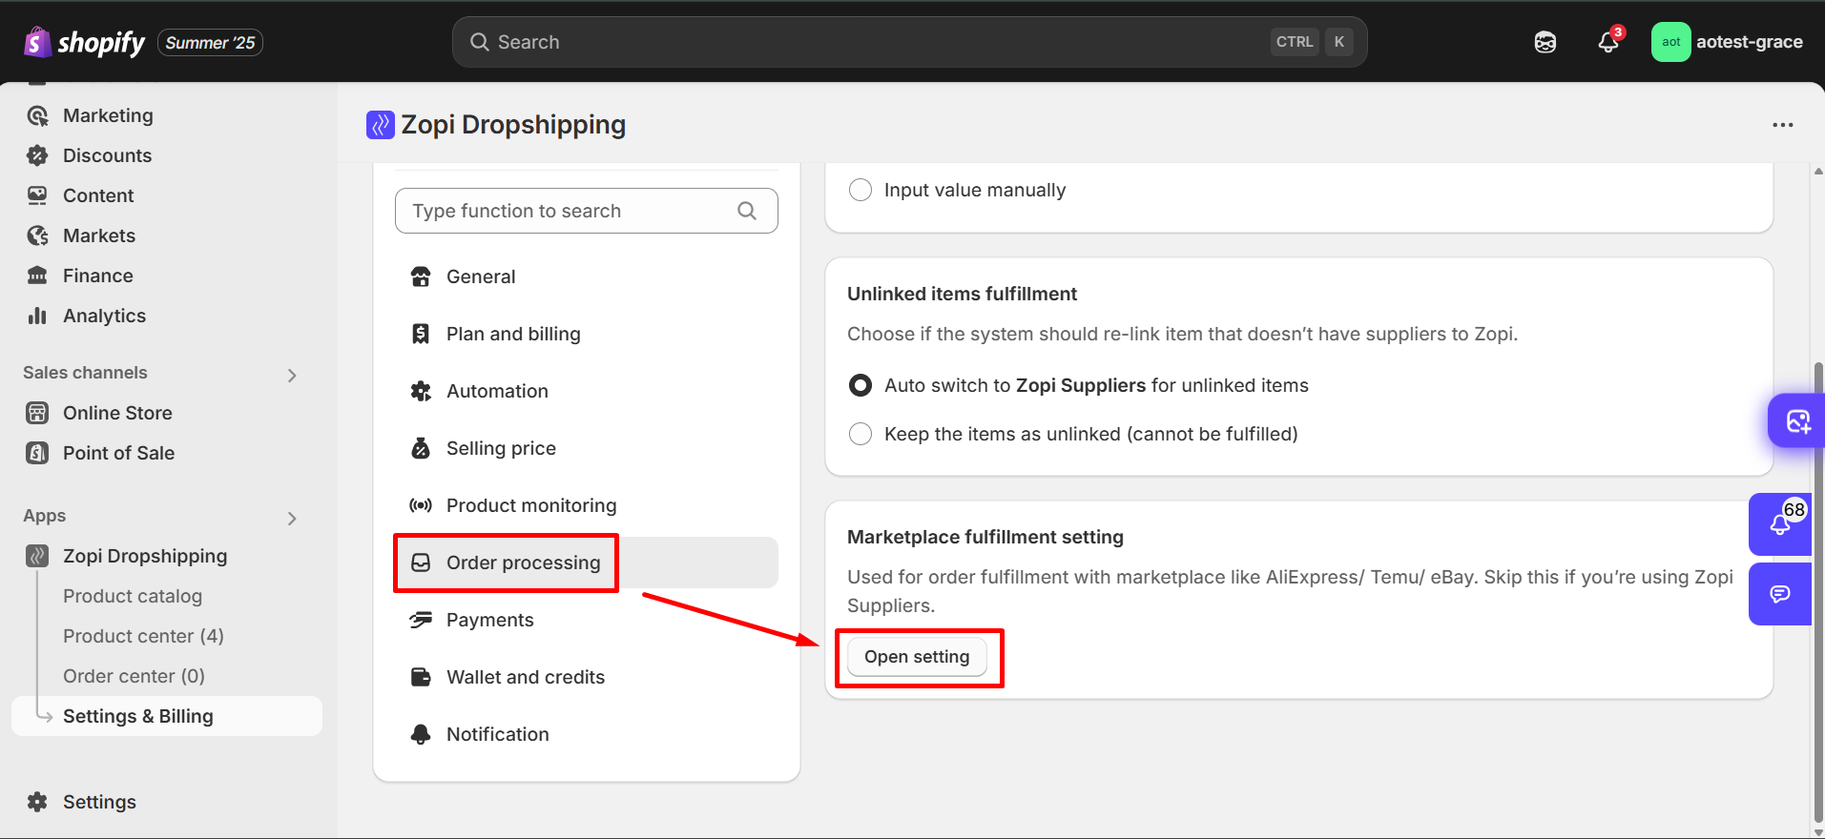The image size is (1825, 839).
Task: Click the vertical scrollbar of the page
Action: tap(1818, 591)
